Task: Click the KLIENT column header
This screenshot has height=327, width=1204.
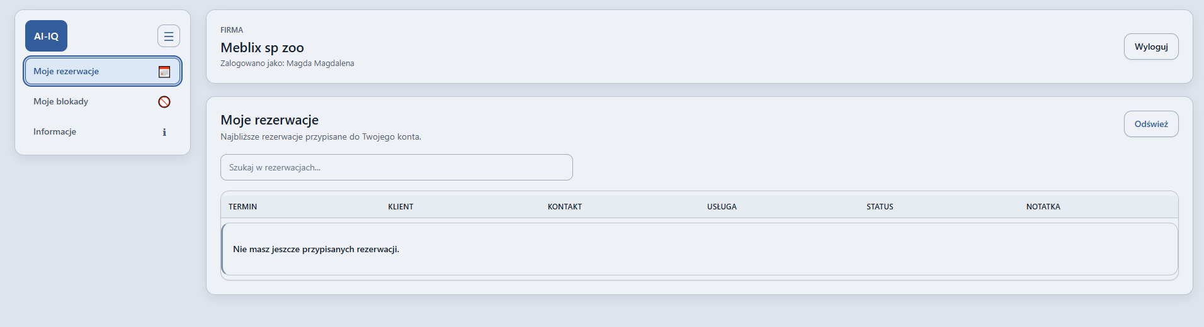Action: point(400,206)
